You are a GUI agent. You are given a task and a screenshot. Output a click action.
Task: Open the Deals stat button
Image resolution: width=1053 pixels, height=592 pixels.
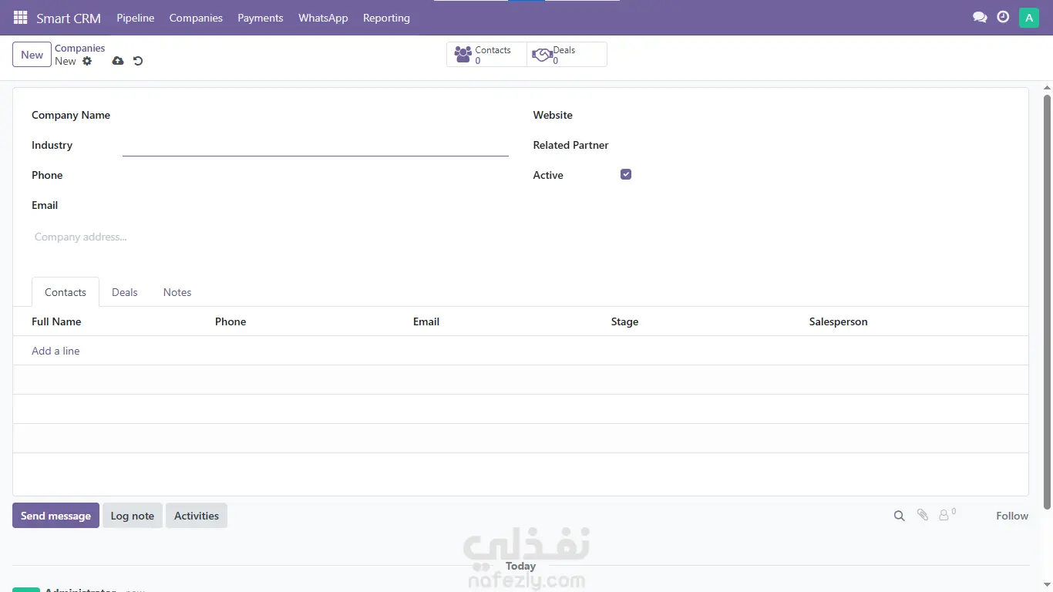[x=567, y=55]
